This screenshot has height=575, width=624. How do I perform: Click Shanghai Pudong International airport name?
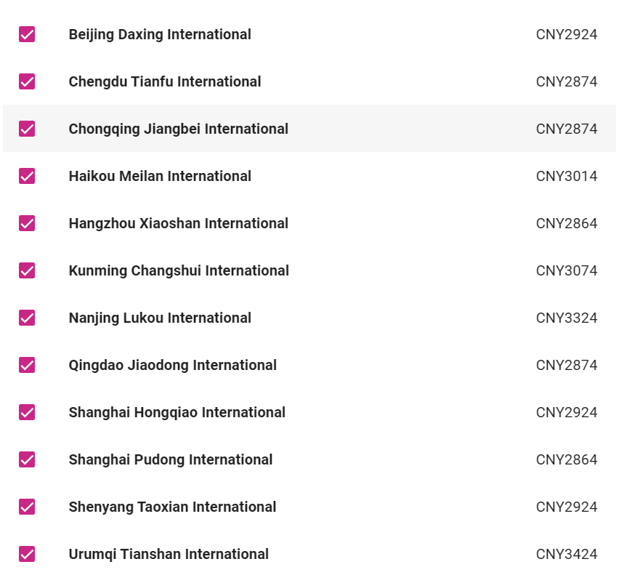point(171,459)
